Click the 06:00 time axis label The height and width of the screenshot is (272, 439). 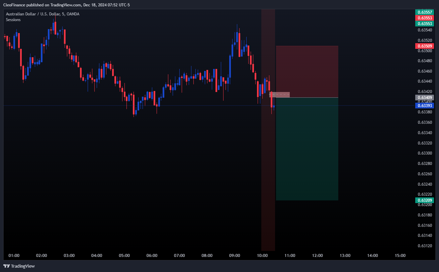pyautogui.click(x=152, y=256)
